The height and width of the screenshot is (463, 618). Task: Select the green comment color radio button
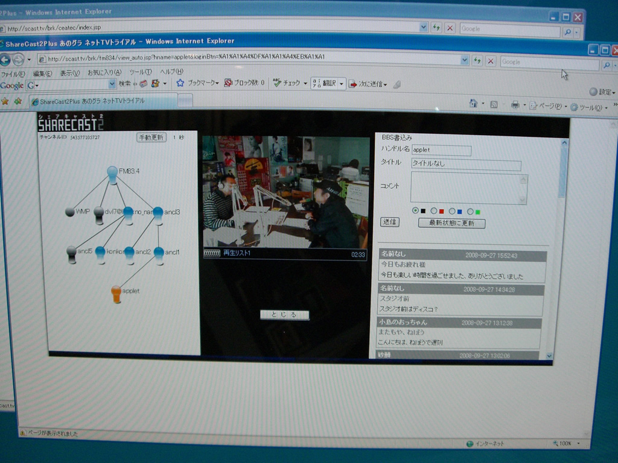pyautogui.click(x=470, y=212)
